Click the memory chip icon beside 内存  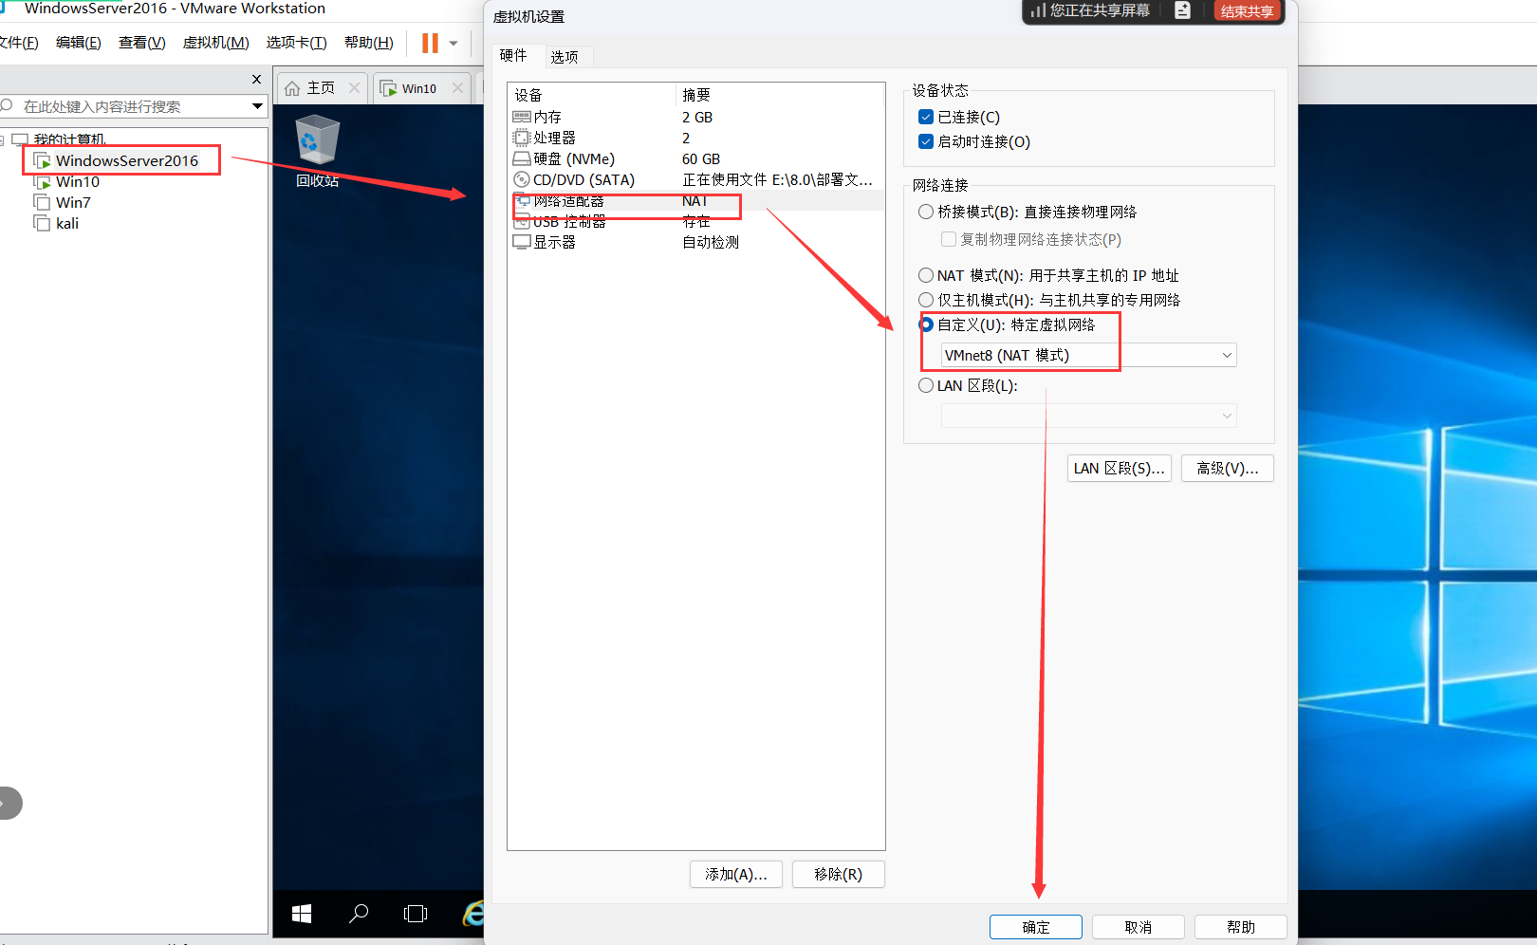tap(522, 117)
